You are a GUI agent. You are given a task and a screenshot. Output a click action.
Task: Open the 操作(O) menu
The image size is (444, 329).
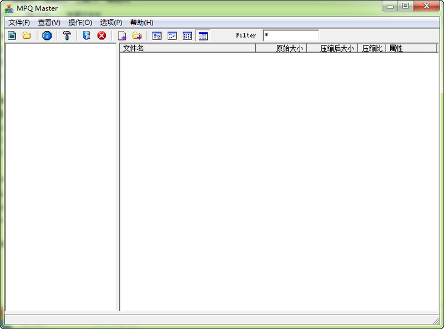tap(80, 22)
